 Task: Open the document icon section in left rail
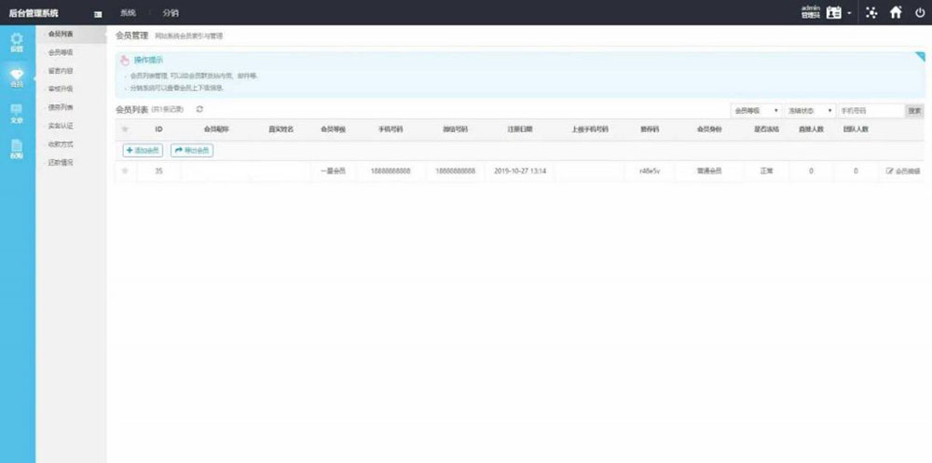[x=17, y=148]
